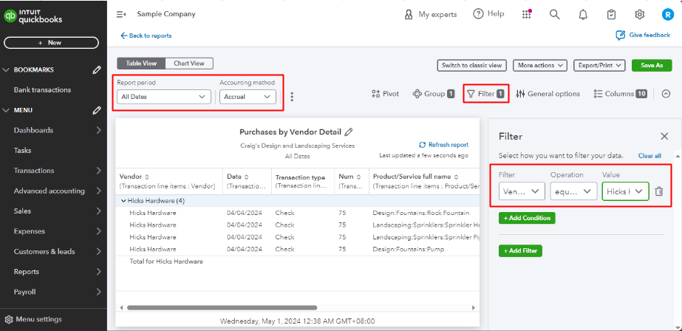Image resolution: width=682 pixels, height=331 pixels.
Task: Close the Filter panel with the X
Action: point(664,137)
